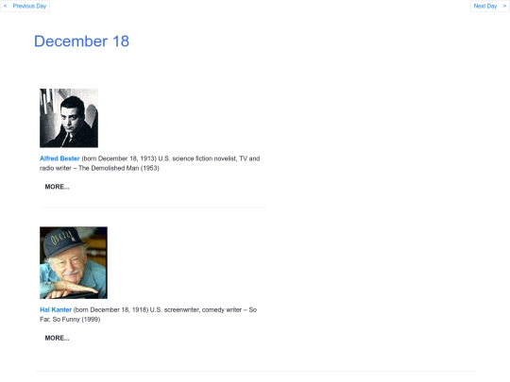The width and height of the screenshot is (510, 382).
Task: Click The Demolished Man (1953) text
Action: [x=119, y=168]
